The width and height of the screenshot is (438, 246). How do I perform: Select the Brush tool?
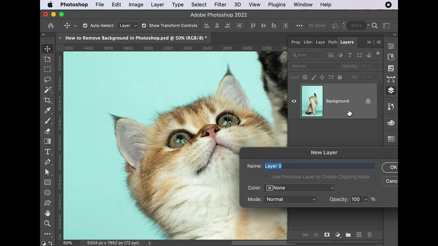[48, 121]
